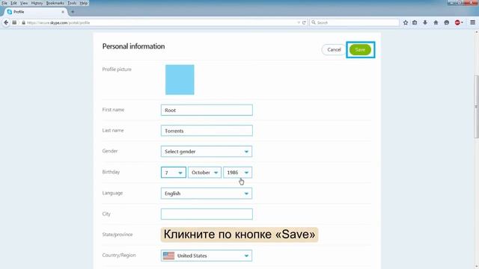
Task: Click the State/province label
Action: tap(118, 235)
